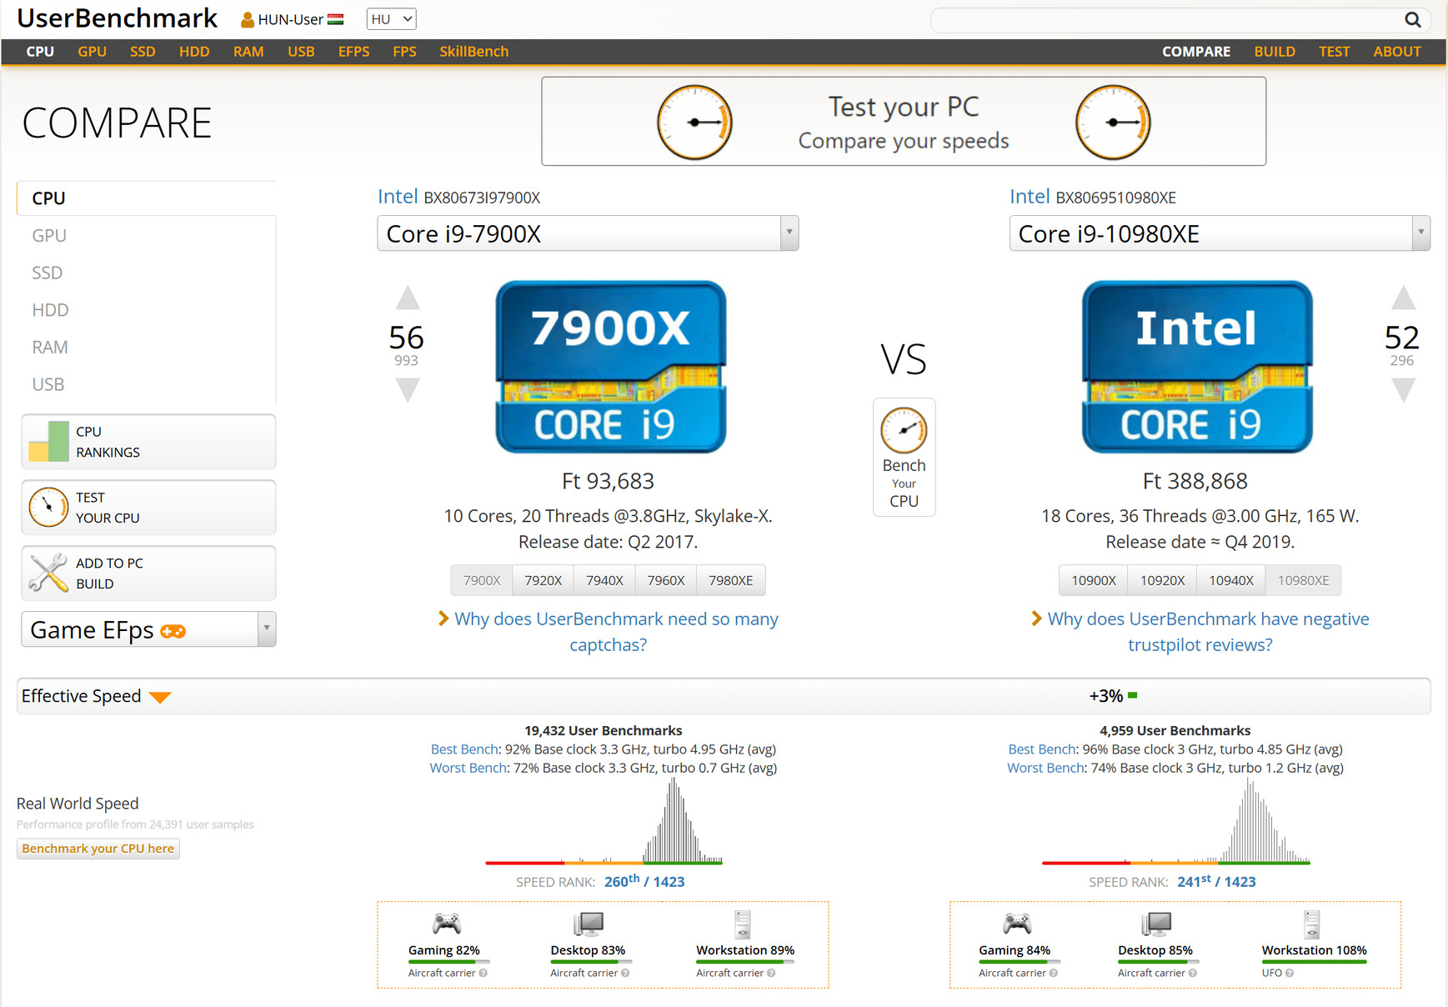Click the search magnifier icon
This screenshot has height=1007, width=1448.
click(1412, 19)
